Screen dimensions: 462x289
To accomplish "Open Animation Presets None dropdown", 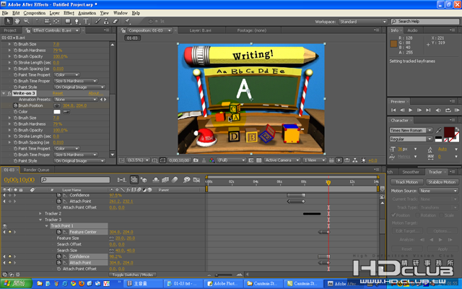I will click(75, 100).
